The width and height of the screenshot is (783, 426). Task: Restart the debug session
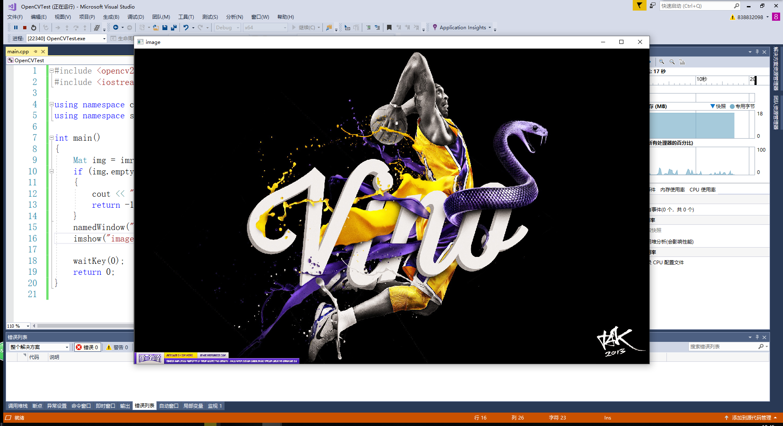coord(34,28)
